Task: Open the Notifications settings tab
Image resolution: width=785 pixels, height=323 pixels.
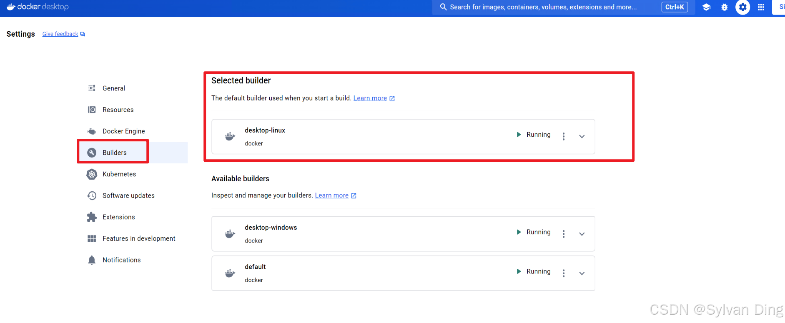Action: click(133, 260)
